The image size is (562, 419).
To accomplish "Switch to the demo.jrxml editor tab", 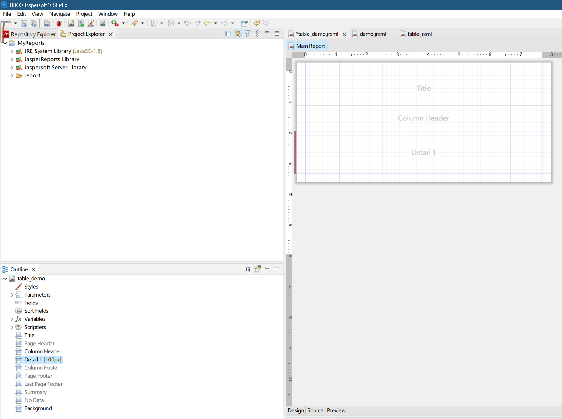I will click(x=372, y=34).
